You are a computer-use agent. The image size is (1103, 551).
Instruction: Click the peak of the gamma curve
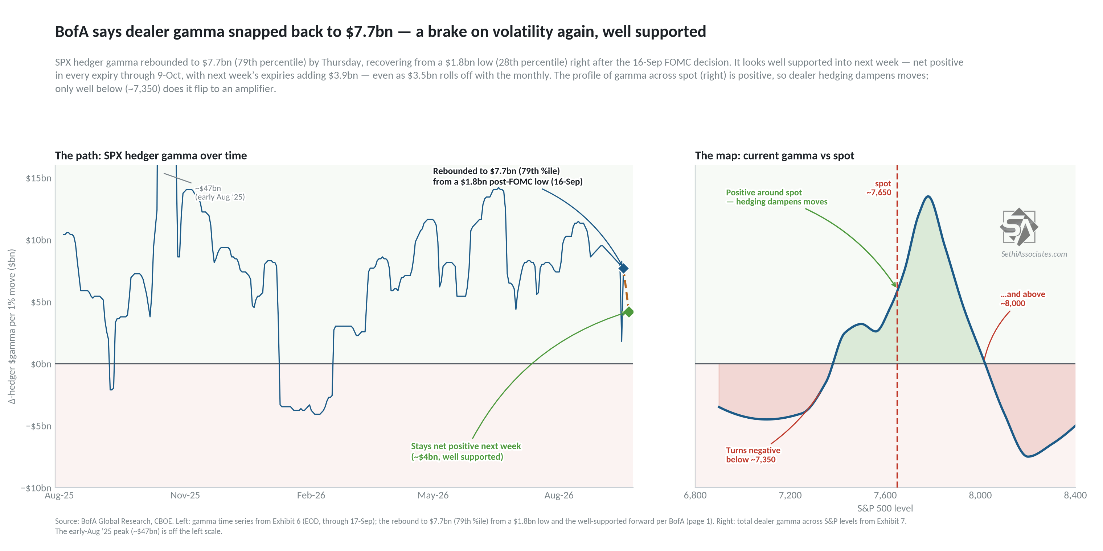tap(928, 196)
